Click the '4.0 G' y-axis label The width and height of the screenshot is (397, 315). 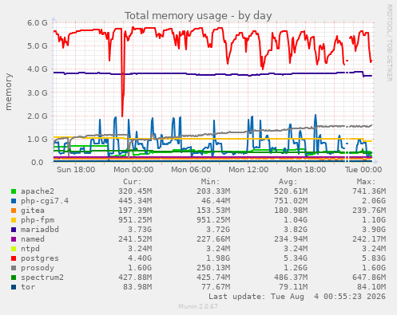[x=38, y=69]
